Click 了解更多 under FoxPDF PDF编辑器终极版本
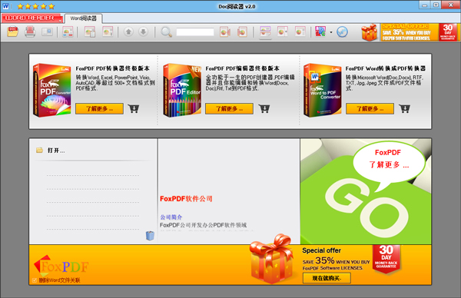 (x=229, y=109)
